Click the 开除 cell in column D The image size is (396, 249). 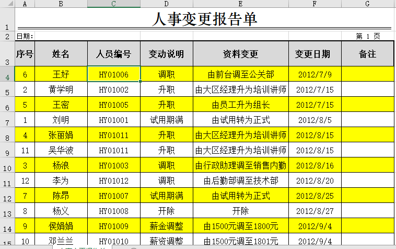point(166,211)
